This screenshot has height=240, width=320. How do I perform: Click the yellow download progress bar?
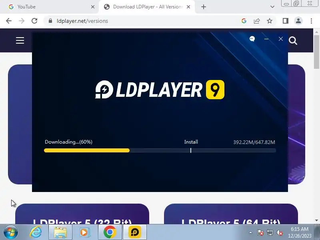87,150
